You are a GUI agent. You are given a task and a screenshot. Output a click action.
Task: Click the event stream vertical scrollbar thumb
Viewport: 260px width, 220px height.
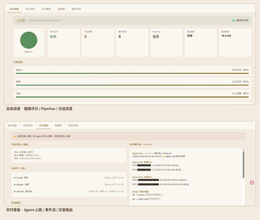pyautogui.click(x=244, y=165)
